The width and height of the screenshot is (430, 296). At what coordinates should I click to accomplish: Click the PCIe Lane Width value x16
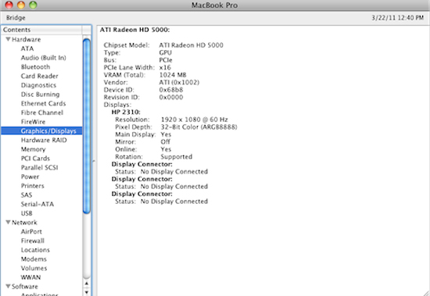coord(165,67)
